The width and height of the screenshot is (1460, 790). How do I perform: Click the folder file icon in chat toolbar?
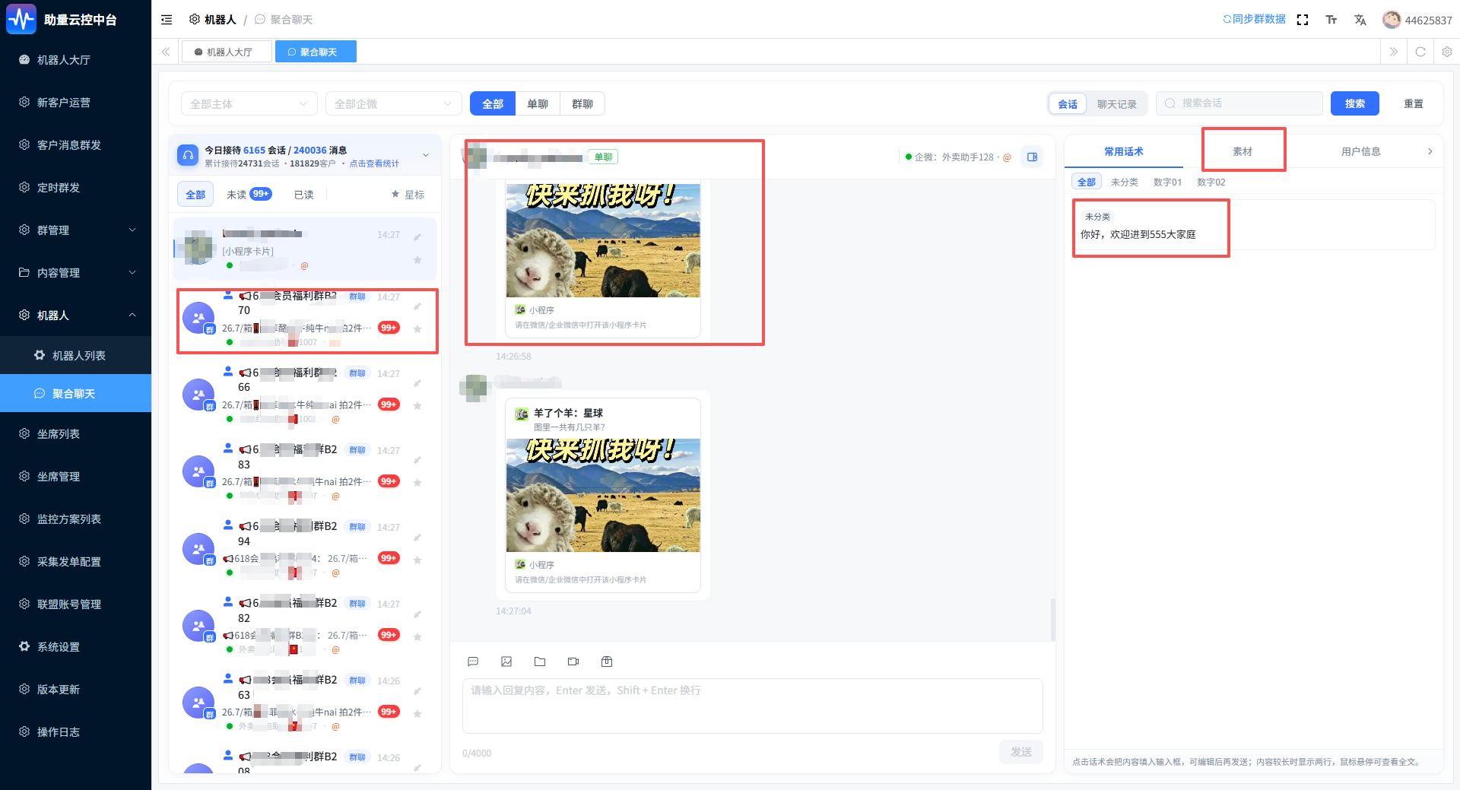(540, 662)
